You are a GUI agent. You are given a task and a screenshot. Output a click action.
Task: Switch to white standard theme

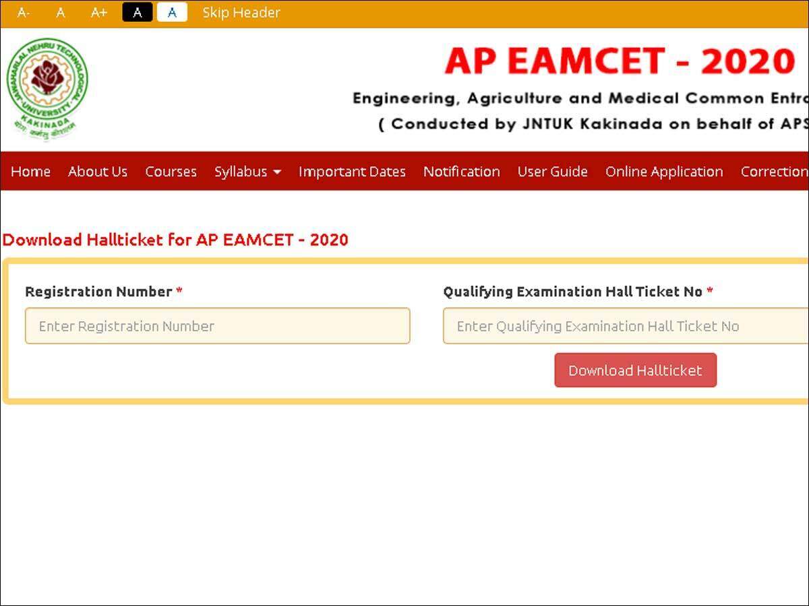click(x=172, y=13)
